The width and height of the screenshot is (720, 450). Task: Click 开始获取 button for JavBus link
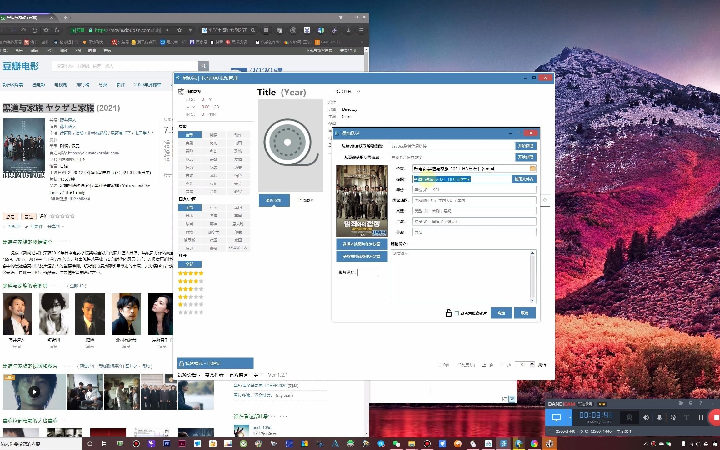tap(525, 146)
